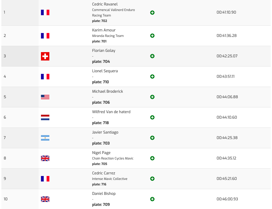Click green plus icon beside Florian Golay
This screenshot has height=209, width=272.
152,56
